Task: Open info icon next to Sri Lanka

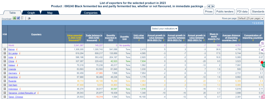Action: tap(20, 53)
